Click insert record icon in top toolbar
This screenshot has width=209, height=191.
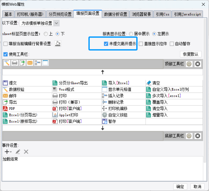click(x=38, y=63)
